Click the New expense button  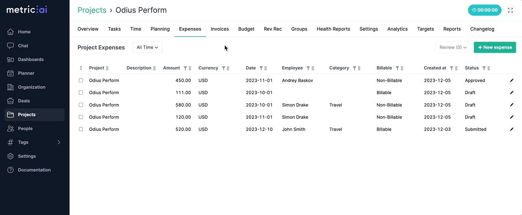tap(495, 47)
